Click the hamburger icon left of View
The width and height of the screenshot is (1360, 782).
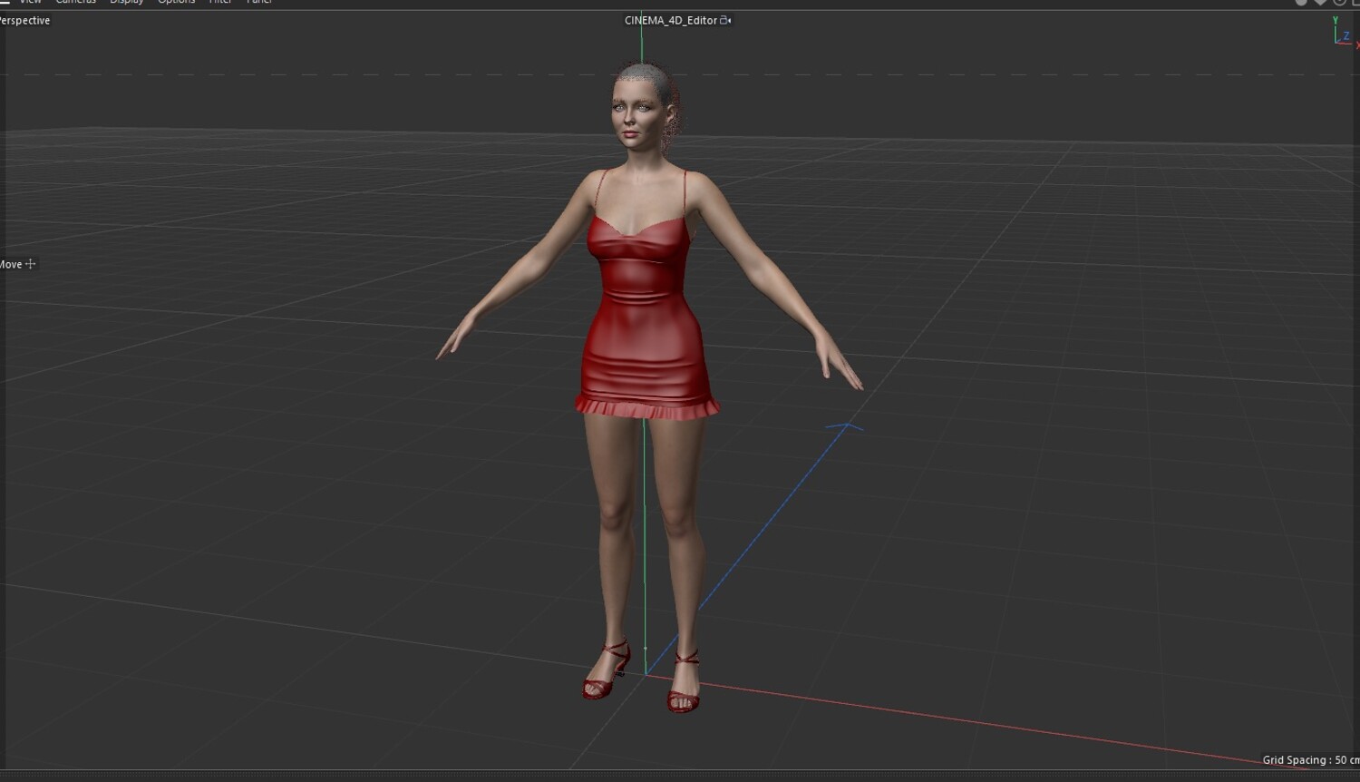tap(4, 2)
